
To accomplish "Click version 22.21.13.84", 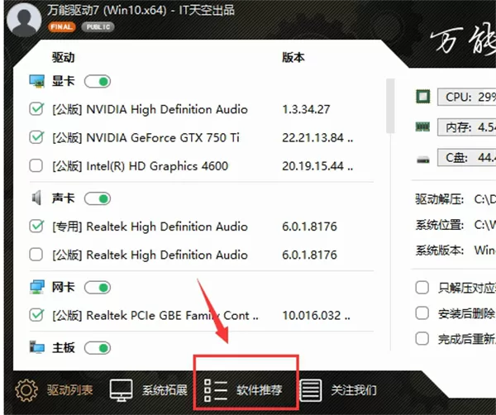I will coord(317,138).
